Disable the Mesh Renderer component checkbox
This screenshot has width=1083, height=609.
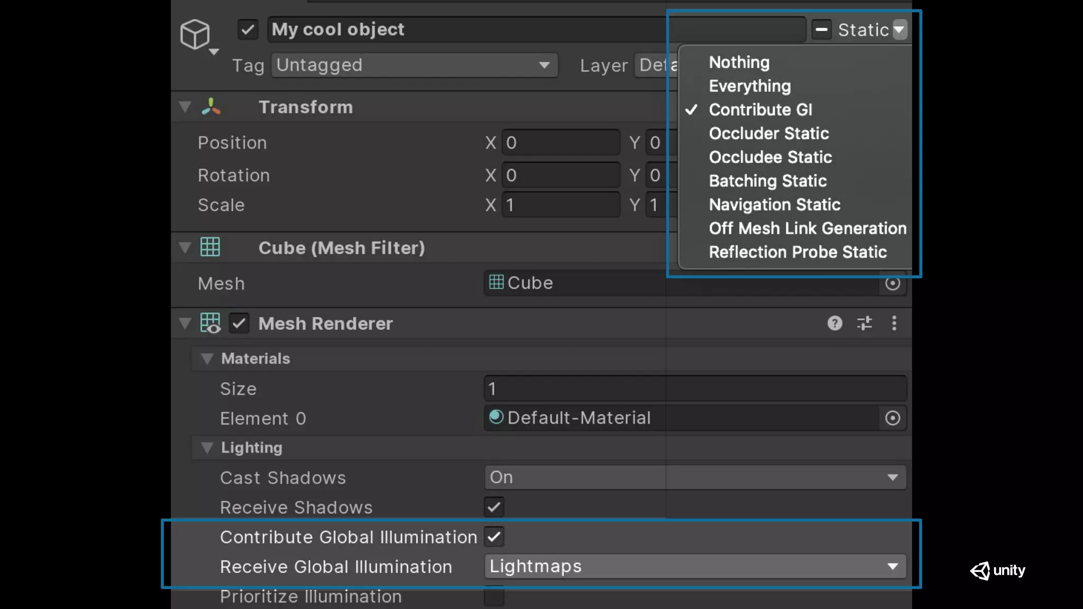239,323
